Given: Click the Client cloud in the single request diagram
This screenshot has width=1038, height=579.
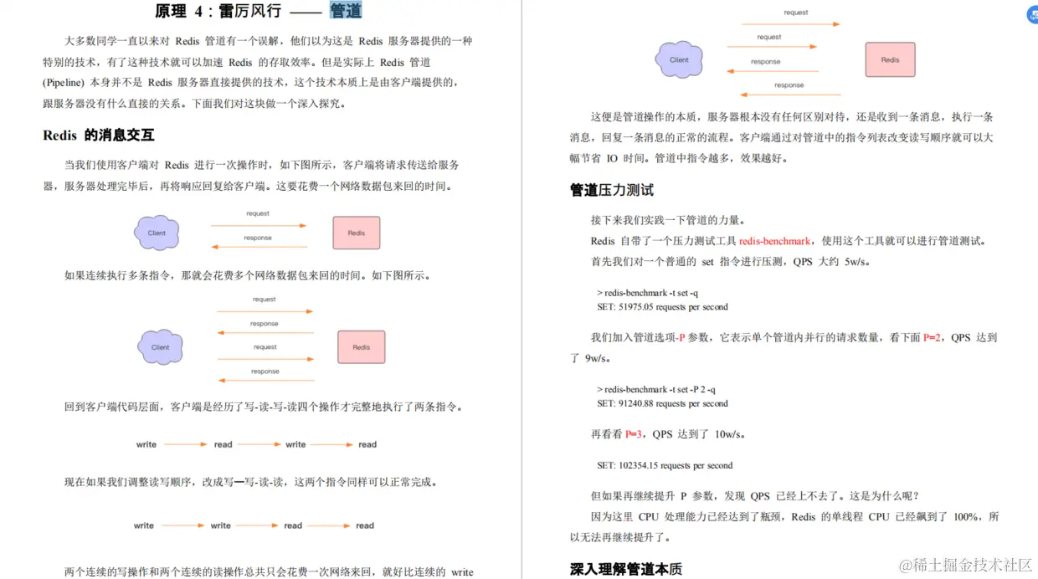Looking at the screenshot, I should [157, 233].
